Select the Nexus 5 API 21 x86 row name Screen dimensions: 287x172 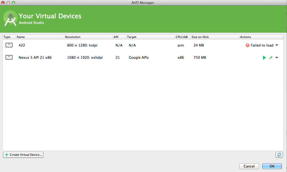pyautogui.click(x=35, y=58)
